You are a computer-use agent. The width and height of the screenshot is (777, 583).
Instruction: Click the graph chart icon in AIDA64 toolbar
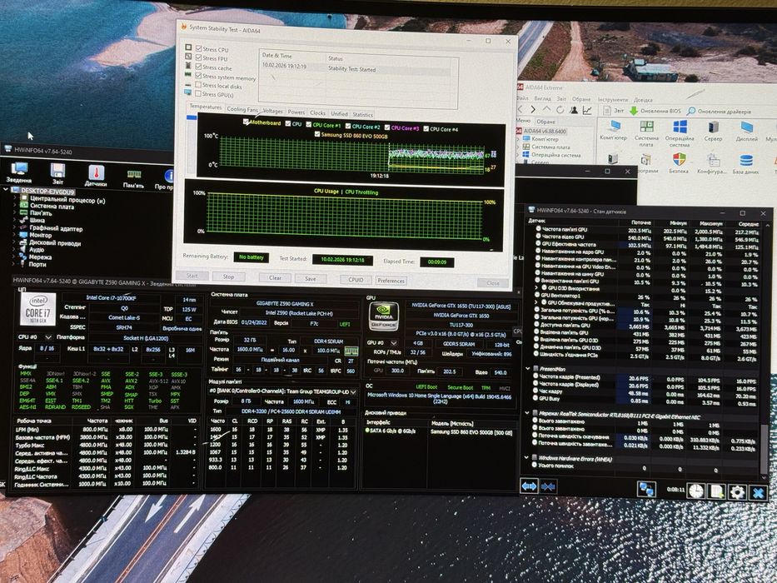pyautogui.click(x=588, y=110)
